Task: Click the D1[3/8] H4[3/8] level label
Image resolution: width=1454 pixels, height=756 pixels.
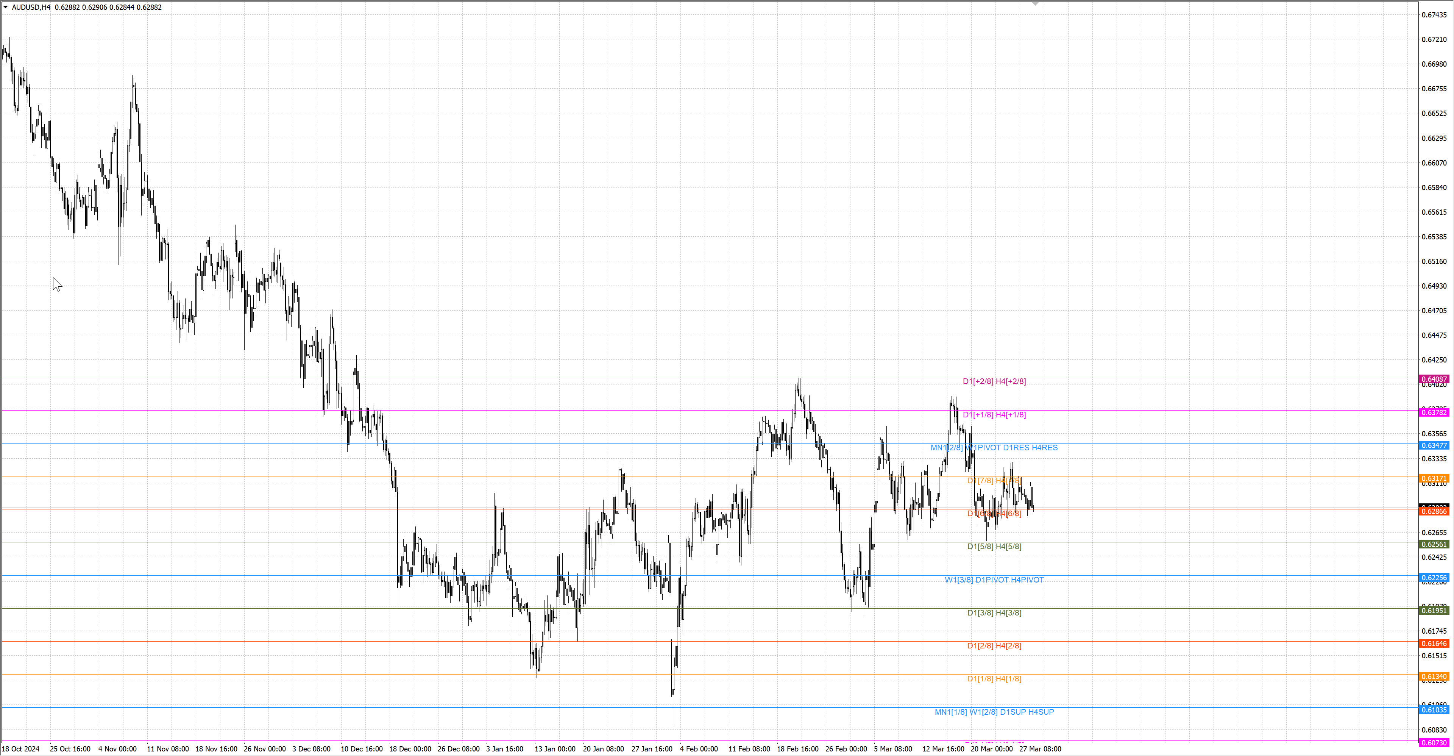Action: pos(994,612)
